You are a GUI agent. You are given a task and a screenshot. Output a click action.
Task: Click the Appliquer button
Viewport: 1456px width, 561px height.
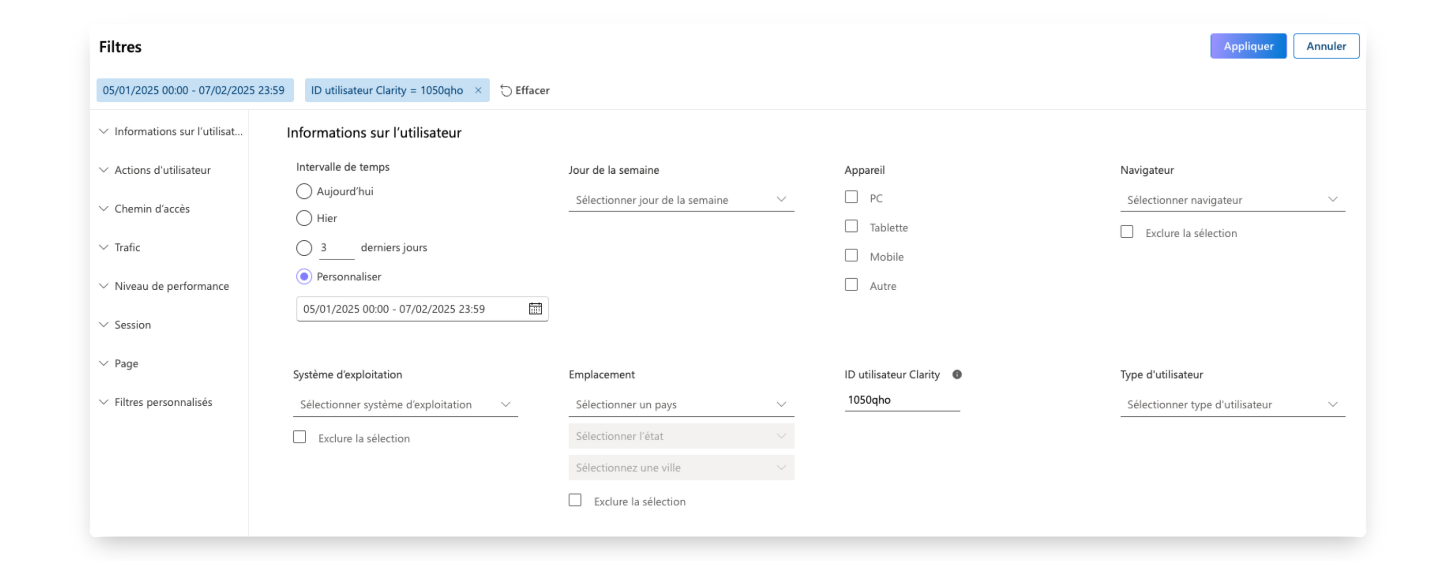coord(1248,46)
